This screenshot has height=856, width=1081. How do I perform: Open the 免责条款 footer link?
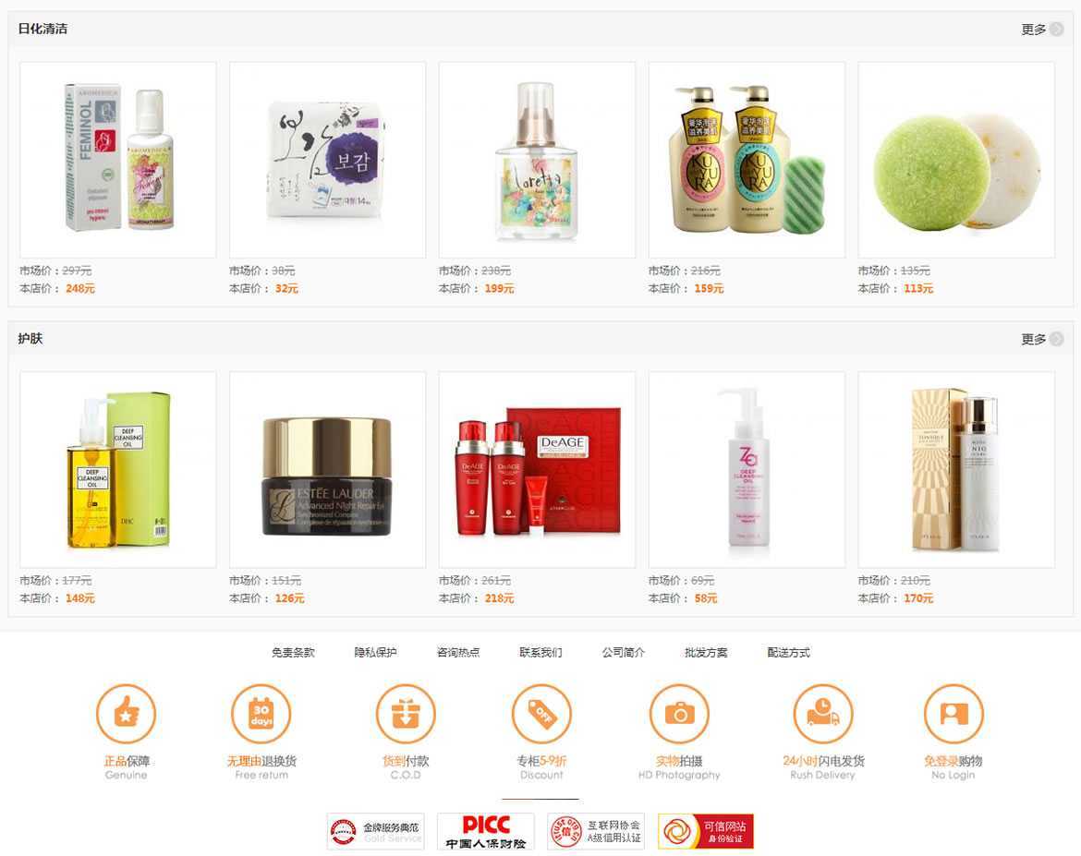[293, 652]
